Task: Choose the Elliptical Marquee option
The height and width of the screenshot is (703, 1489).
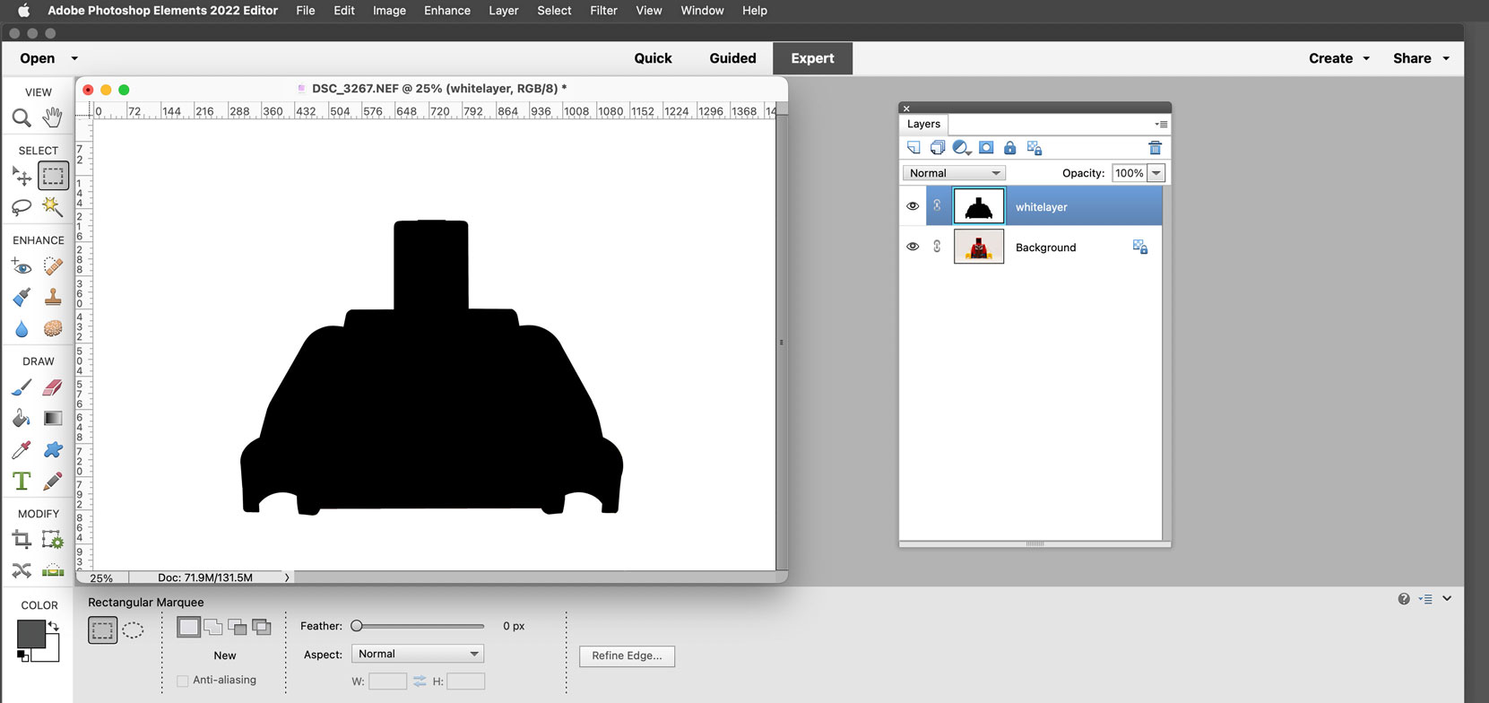Action: click(x=133, y=630)
